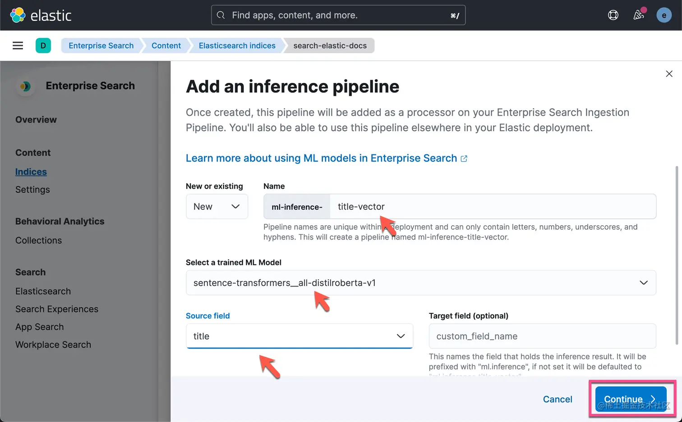Open Overview in the sidebar
Image resolution: width=682 pixels, height=422 pixels.
click(x=36, y=120)
